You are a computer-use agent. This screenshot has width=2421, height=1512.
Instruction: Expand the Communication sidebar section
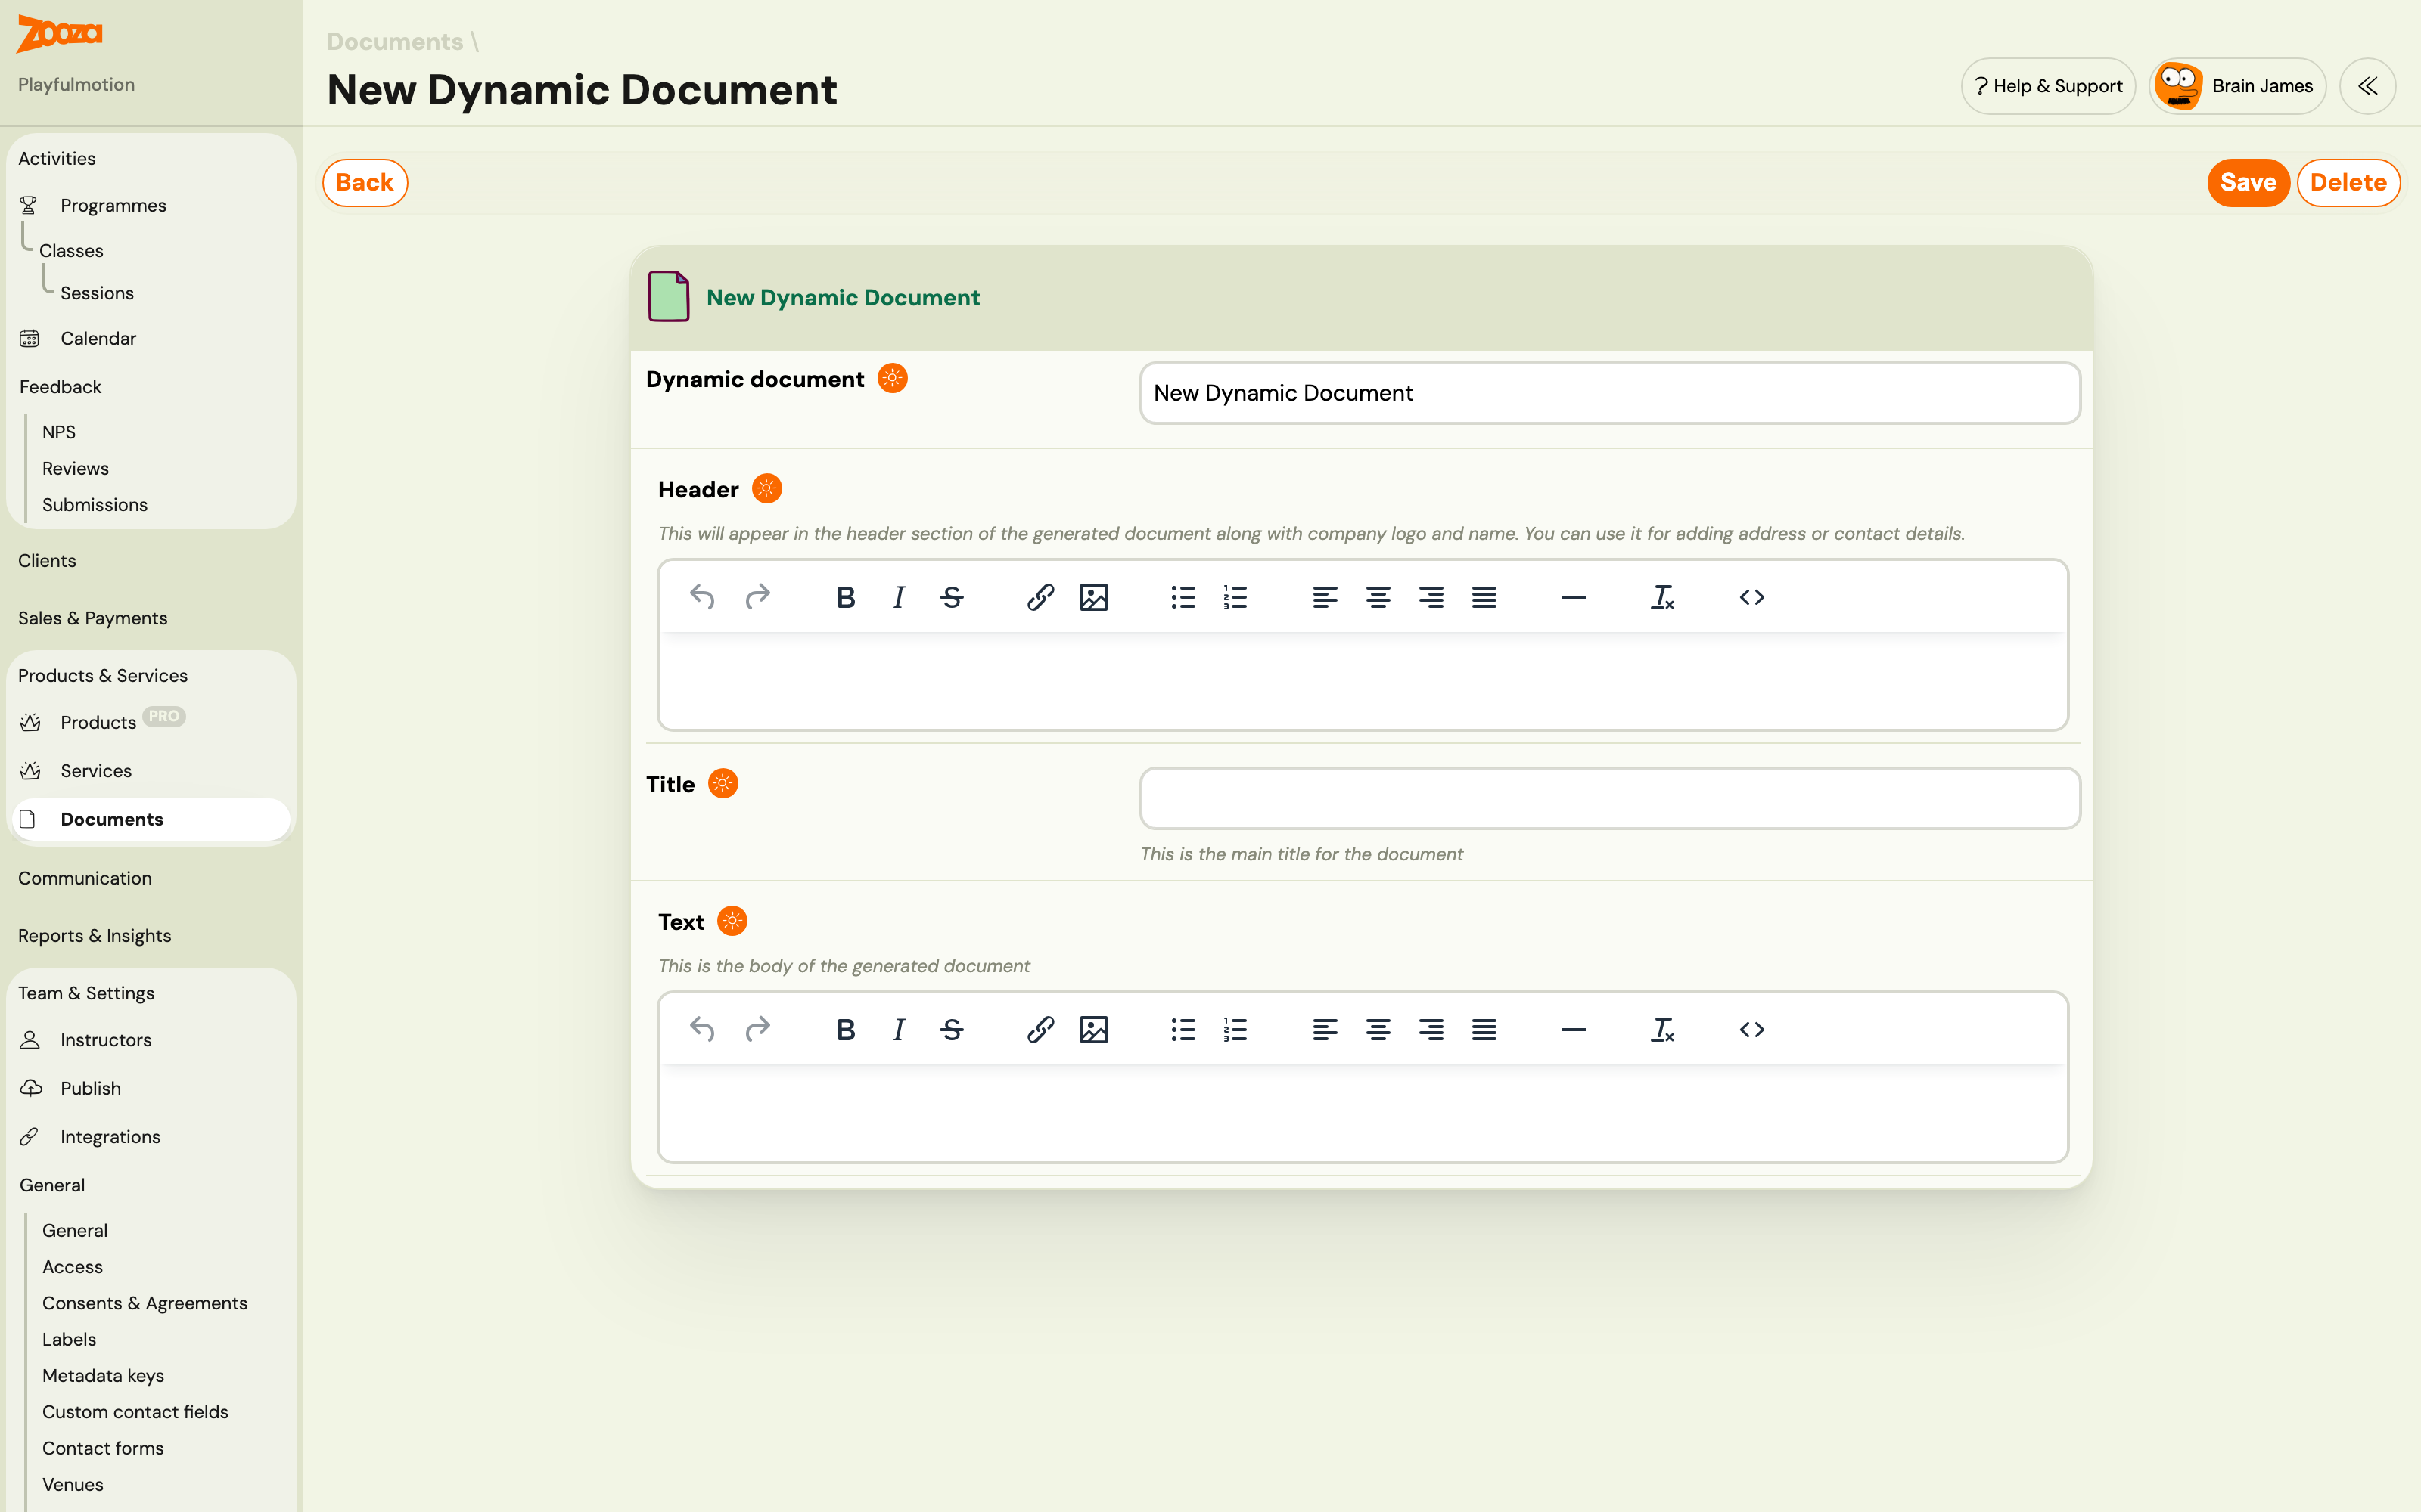coord(85,878)
